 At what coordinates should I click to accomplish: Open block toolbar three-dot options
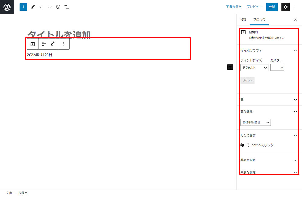[64, 44]
